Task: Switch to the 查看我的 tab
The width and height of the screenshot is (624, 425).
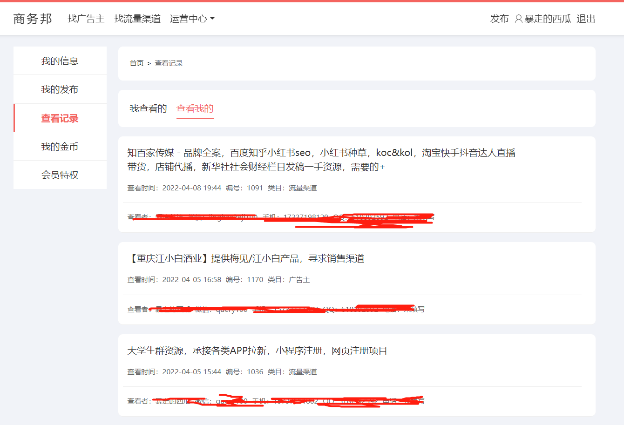Action: [195, 108]
